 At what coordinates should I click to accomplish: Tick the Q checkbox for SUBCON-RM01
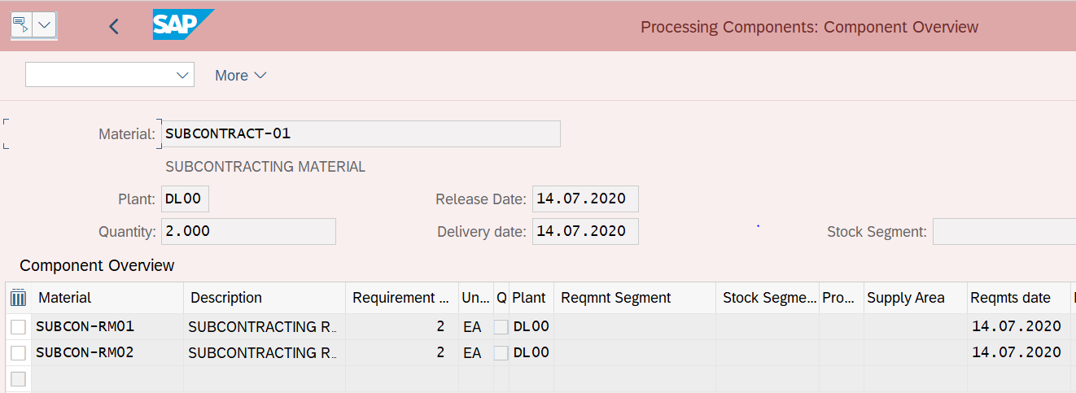click(501, 327)
